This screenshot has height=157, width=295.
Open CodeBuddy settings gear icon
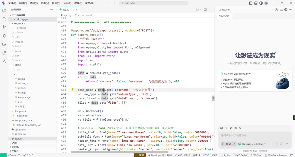[286, 10]
